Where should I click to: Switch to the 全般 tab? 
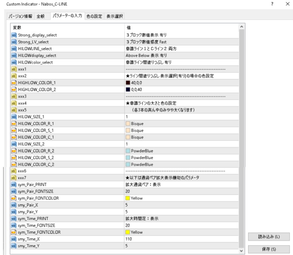tap(41, 16)
